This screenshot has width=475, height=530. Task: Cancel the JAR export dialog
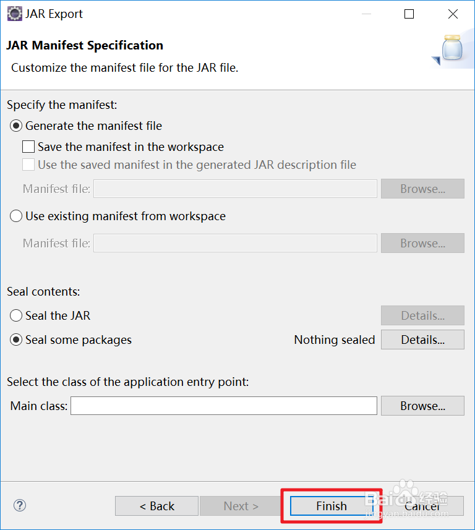coord(422,506)
